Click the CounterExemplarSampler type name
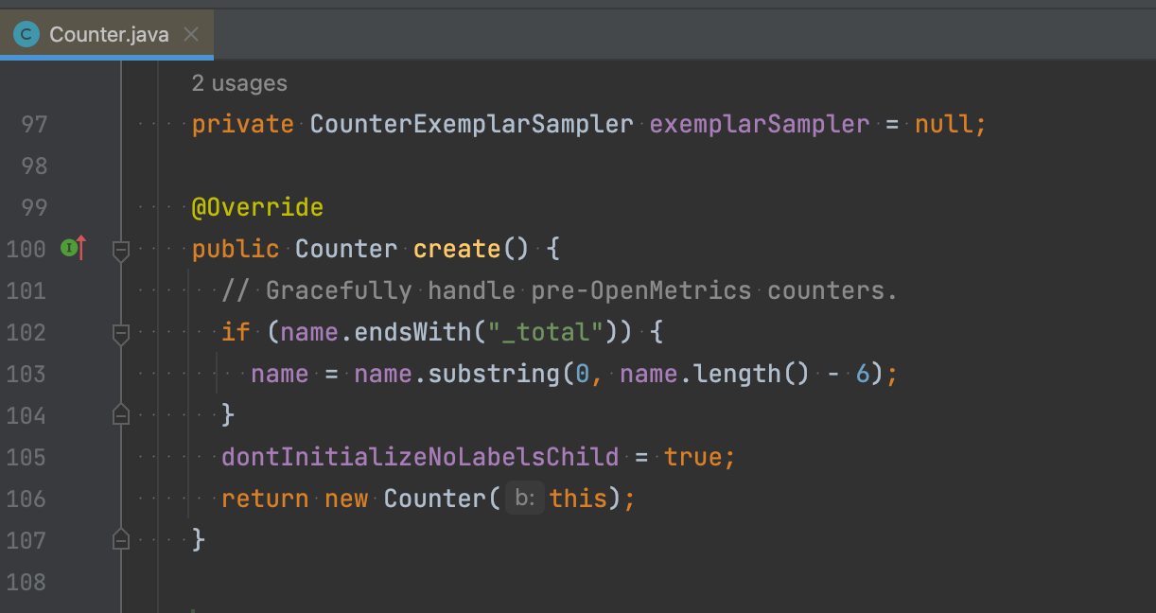This screenshot has width=1156, height=613. pyautogui.click(x=472, y=124)
